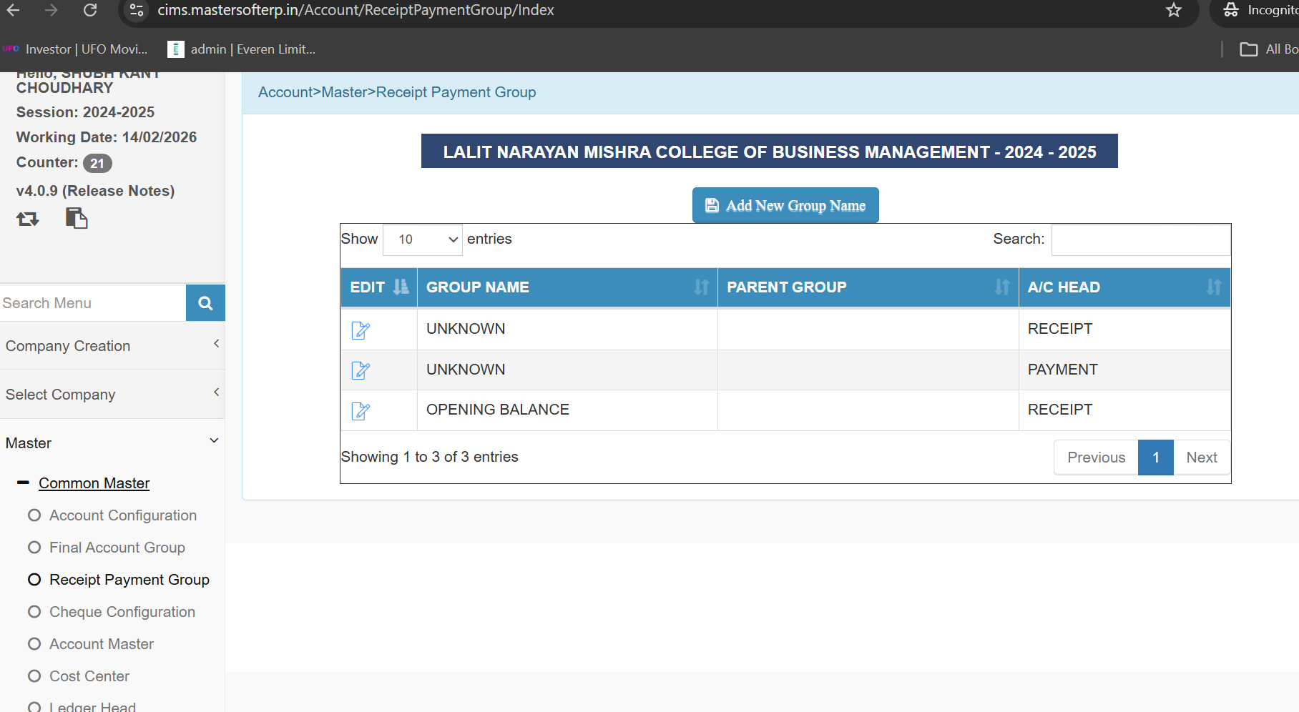
Task: Go to Next page of table
Action: 1201,458
